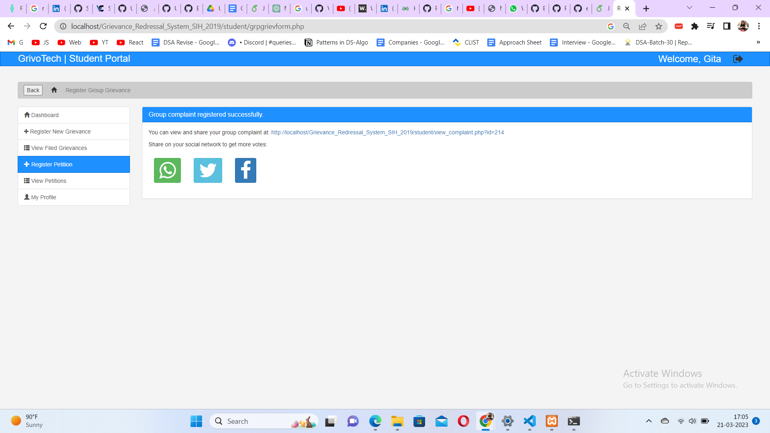Image resolution: width=770 pixels, height=433 pixels.
Task: Open Visual Studio Code from taskbar
Action: 529,421
